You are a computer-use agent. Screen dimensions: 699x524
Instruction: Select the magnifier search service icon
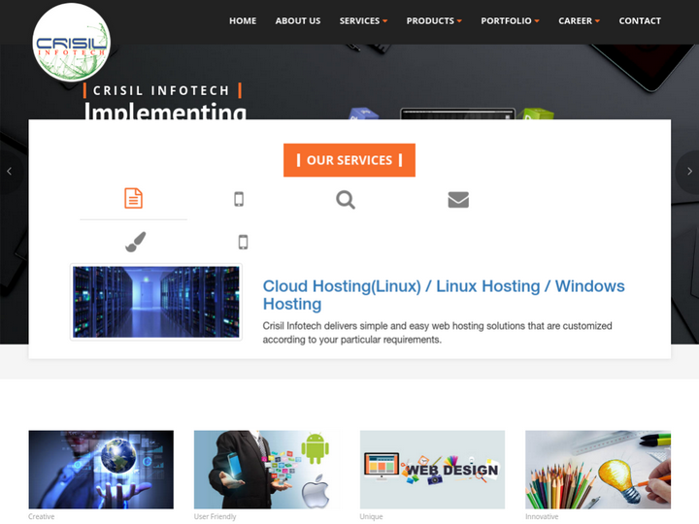tap(346, 200)
